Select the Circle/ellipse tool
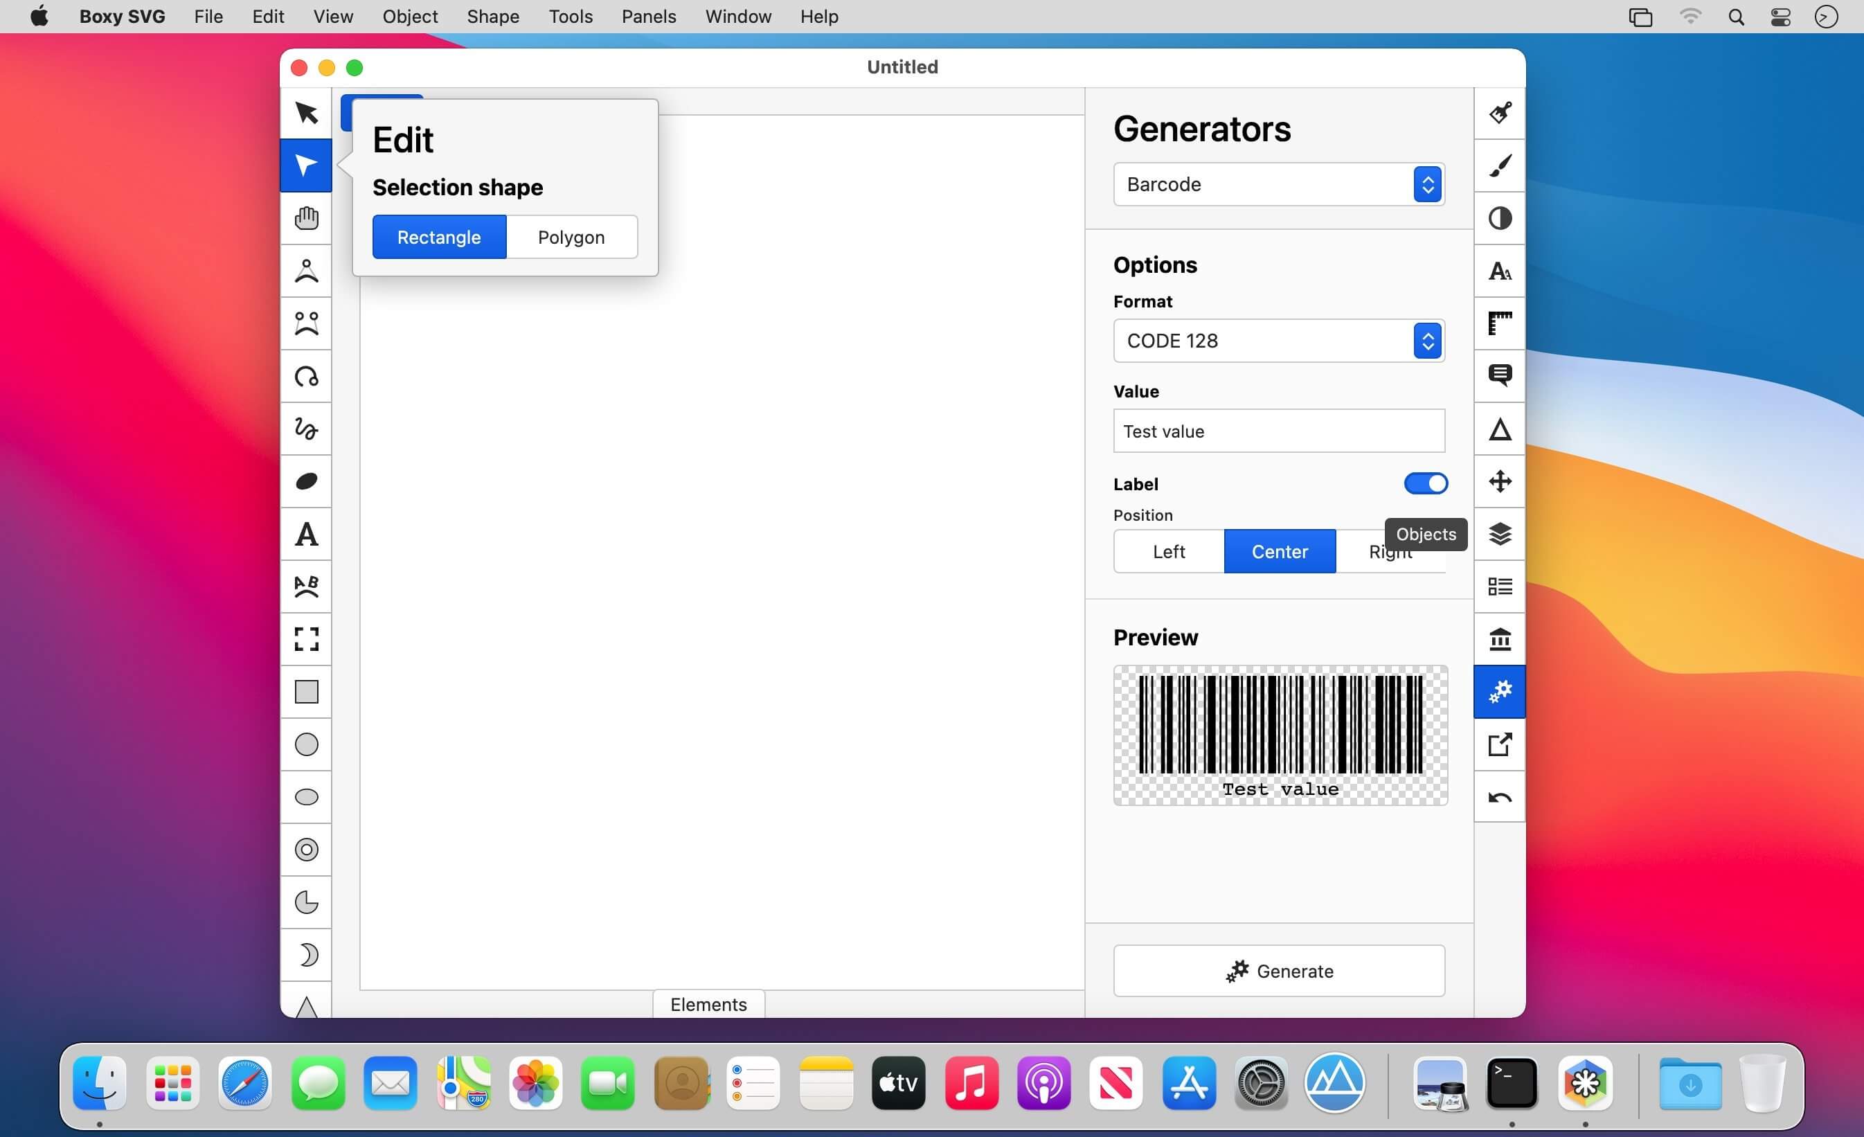1864x1137 pixels. (307, 744)
